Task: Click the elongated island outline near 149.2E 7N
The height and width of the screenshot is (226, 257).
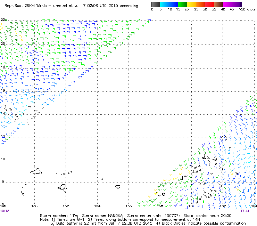Action: click(x=22, y=193)
